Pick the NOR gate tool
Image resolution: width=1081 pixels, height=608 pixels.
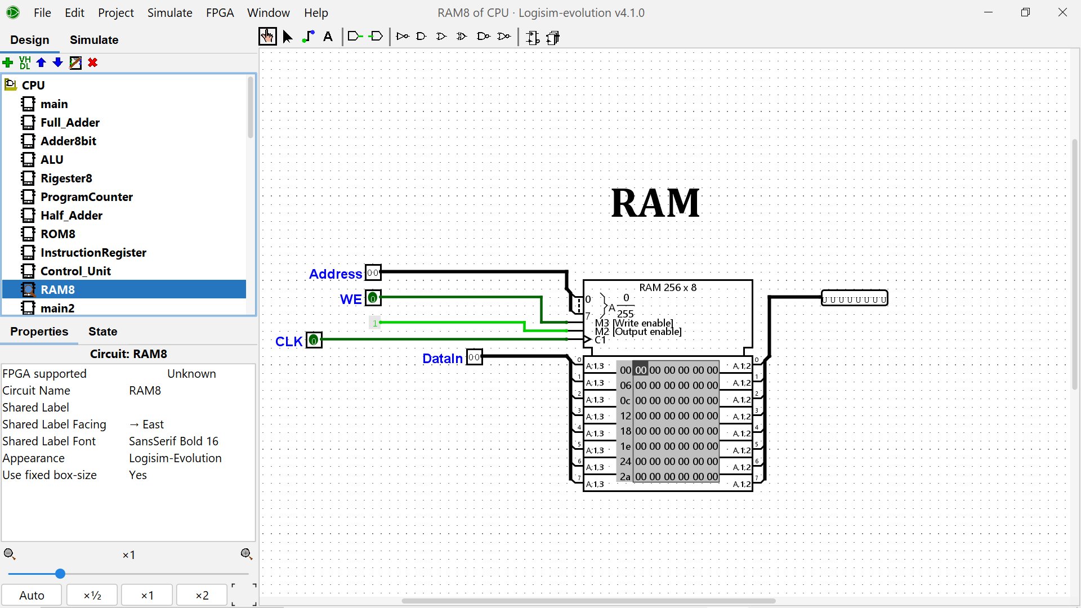click(504, 37)
